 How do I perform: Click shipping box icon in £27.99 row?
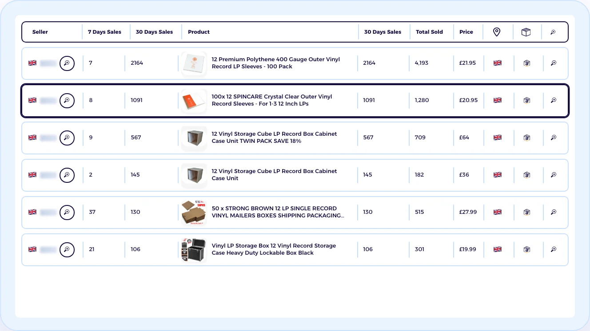click(x=527, y=212)
